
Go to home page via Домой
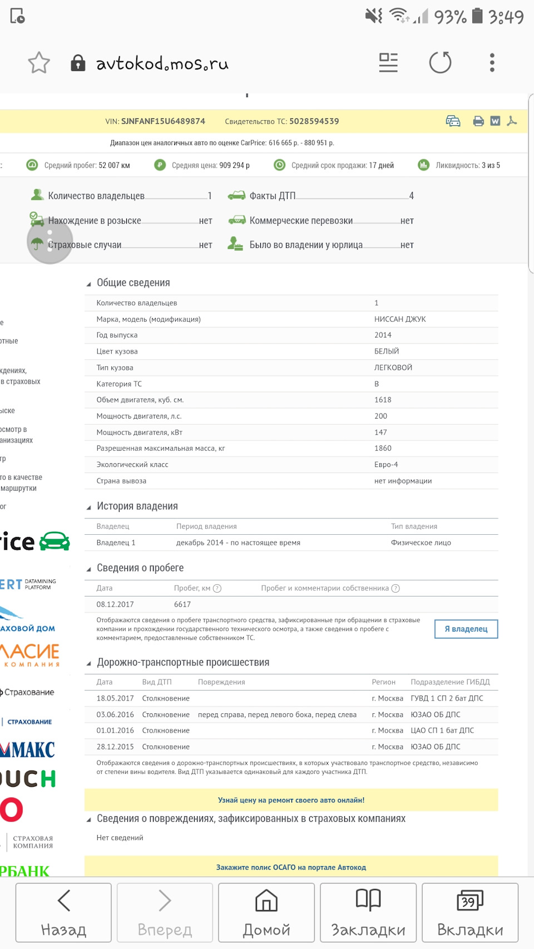[x=266, y=912]
